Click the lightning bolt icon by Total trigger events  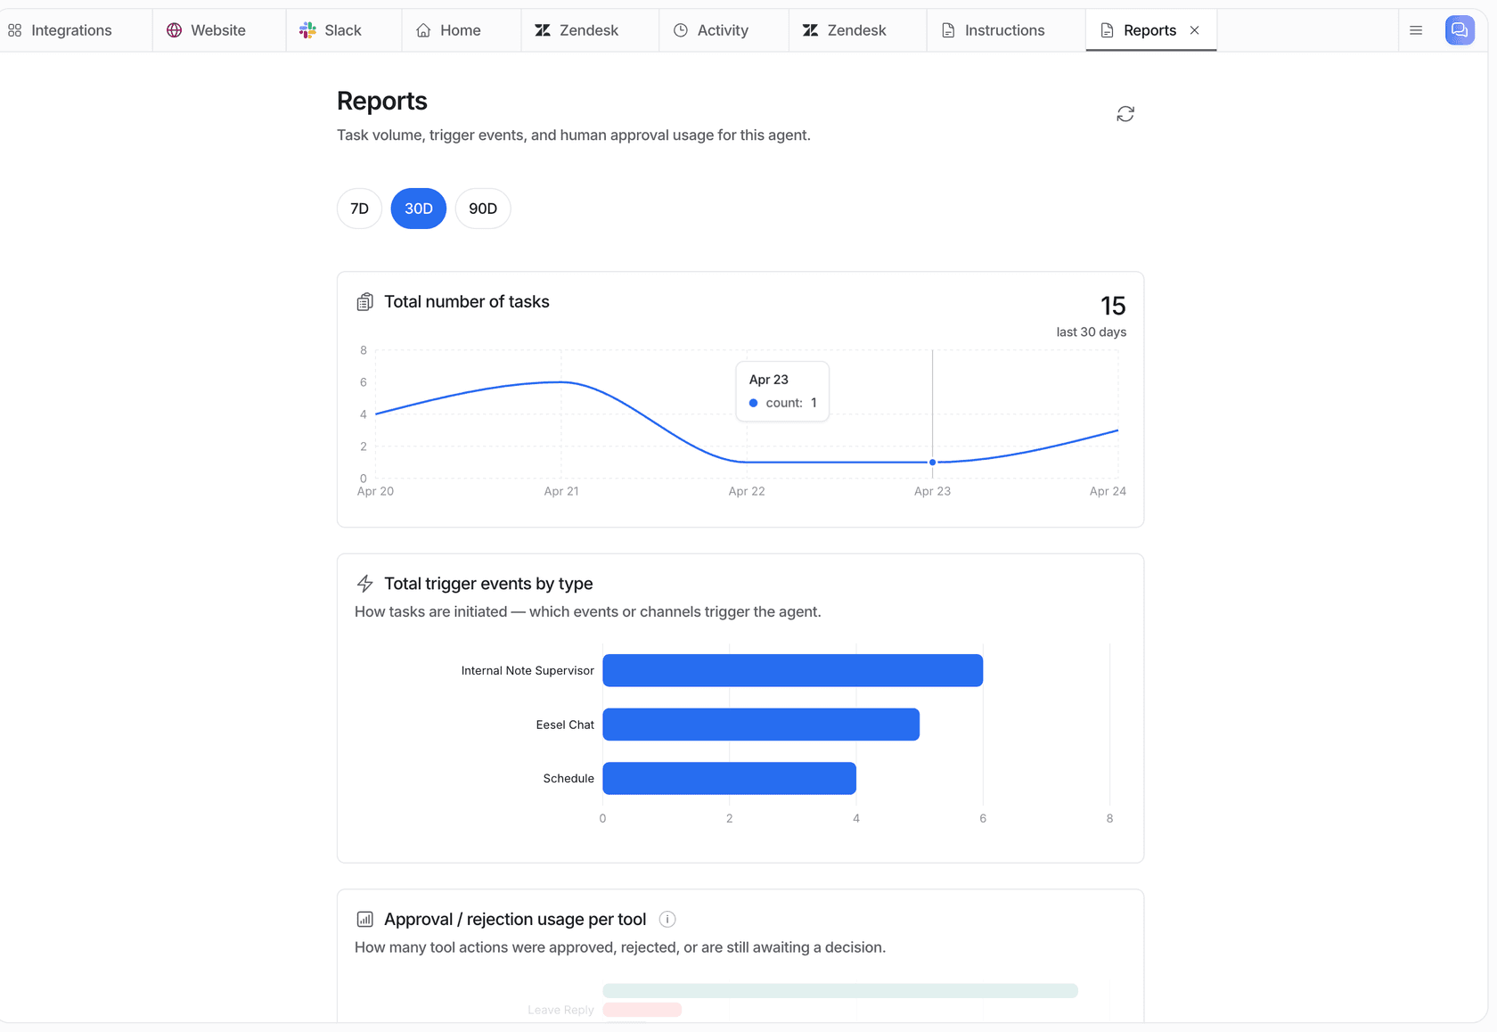(x=364, y=584)
